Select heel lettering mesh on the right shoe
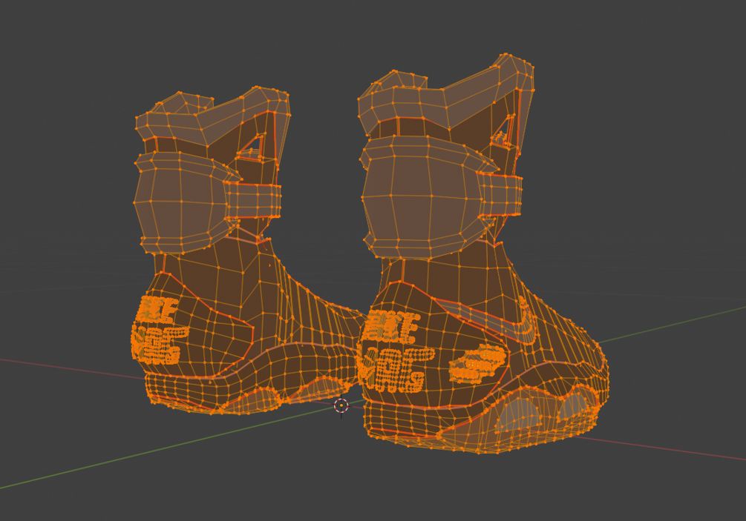The image size is (746, 521). click(395, 351)
